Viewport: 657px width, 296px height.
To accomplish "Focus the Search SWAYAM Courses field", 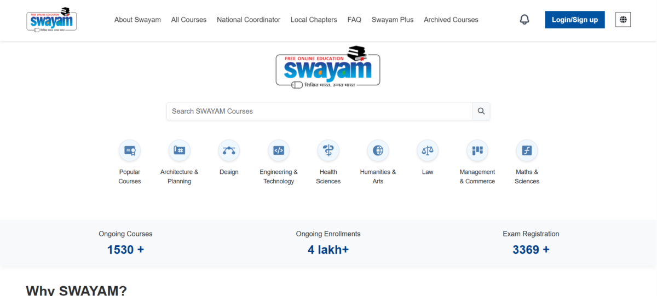I will coord(320,111).
